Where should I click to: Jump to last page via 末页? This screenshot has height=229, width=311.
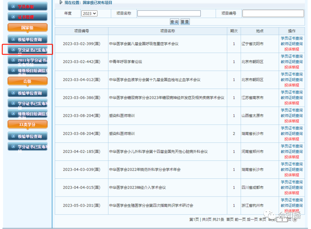[262, 220]
